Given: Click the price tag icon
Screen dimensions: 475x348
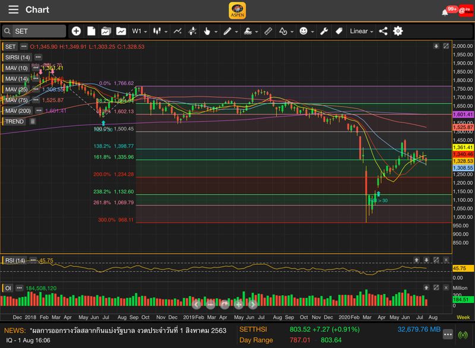Looking at the screenshot, I should [x=338, y=31].
